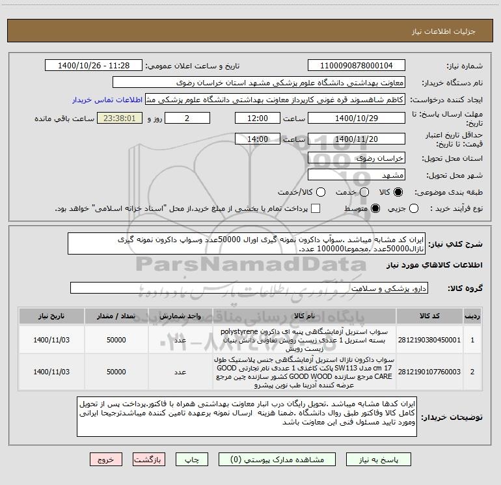Viewport: 501px width, 485px height.
Task: Click the شهر محل تحویل field مشهد
Action: point(357,174)
